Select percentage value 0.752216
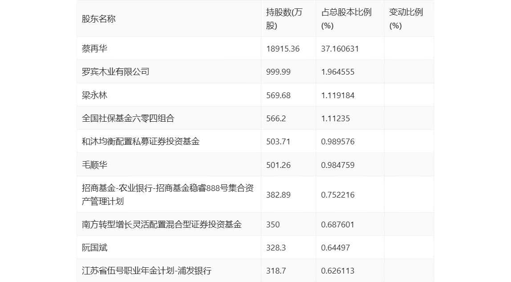511x282 pixels. coord(337,195)
